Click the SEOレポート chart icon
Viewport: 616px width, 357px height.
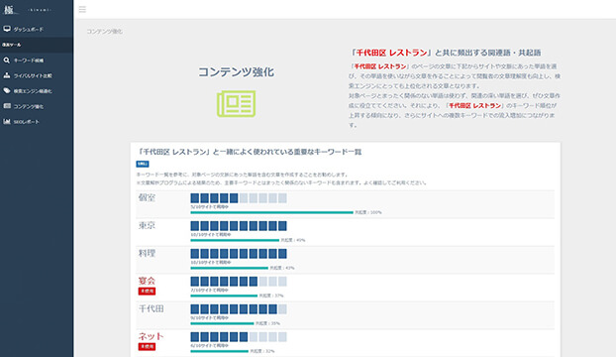[7, 122]
